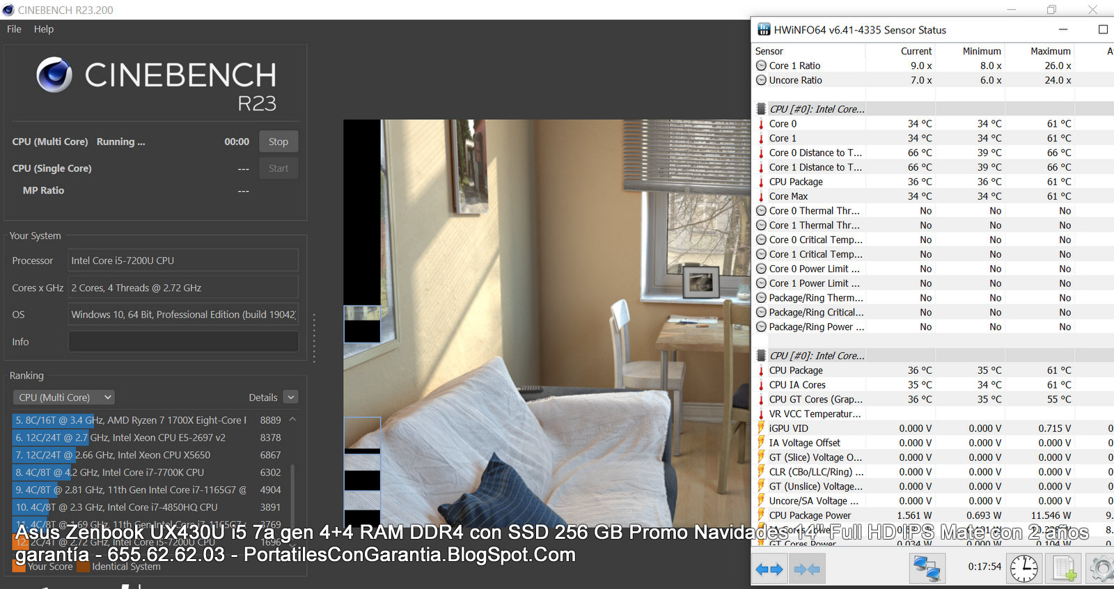The height and width of the screenshot is (589, 1114).
Task: Click the Cinebench sphere logo
Action: (54, 74)
